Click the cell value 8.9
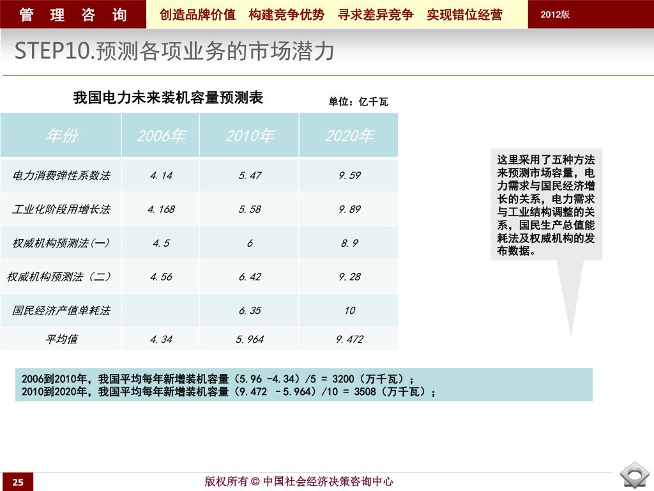This screenshot has width=654, height=491. (x=349, y=243)
